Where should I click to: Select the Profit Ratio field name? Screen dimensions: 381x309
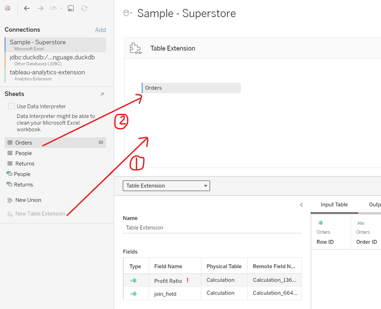168,281
